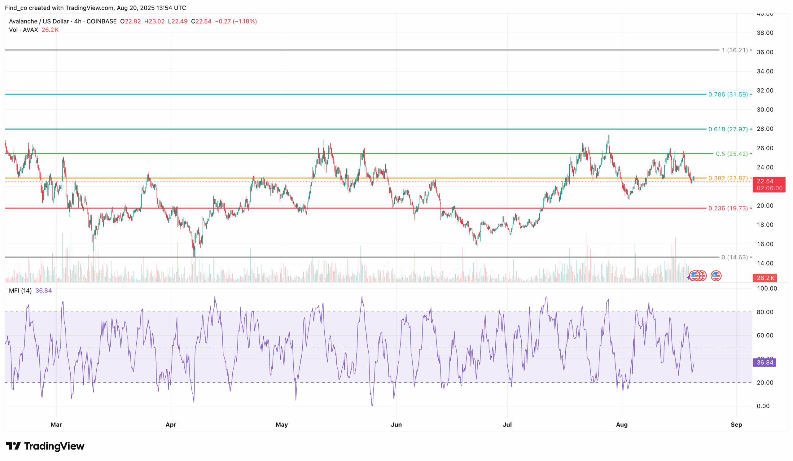The image size is (793, 461).
Task: Click the '30.00' price axis label
Action: point(765,110)
